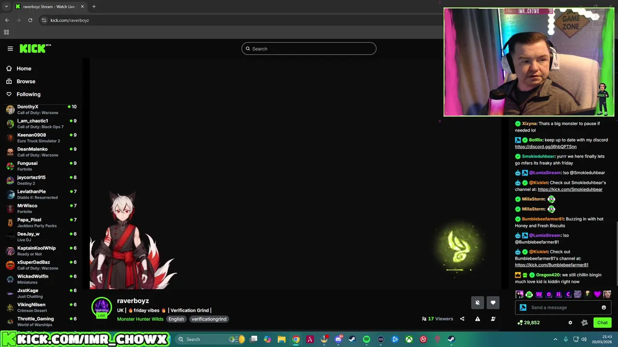
Task: Click the raverboyz channel name
Action: [133, 301]
